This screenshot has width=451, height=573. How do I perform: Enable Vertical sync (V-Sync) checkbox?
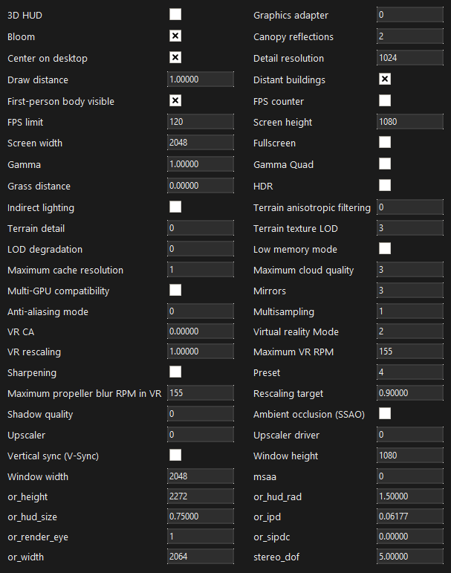(175, 456)
